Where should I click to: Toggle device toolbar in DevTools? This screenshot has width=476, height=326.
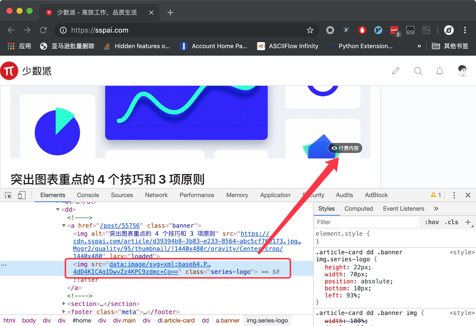[22, 195]
